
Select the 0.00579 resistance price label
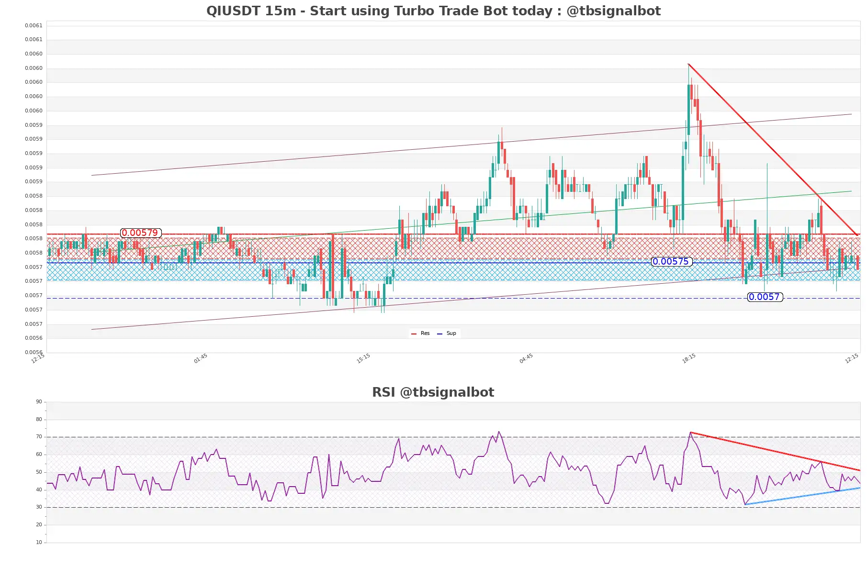(x=140, y=233)
